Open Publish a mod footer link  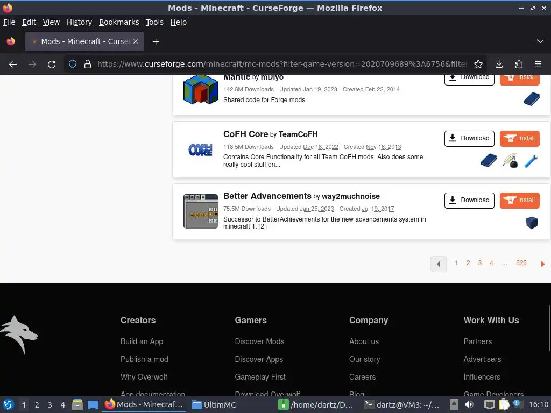click(144, 359)
